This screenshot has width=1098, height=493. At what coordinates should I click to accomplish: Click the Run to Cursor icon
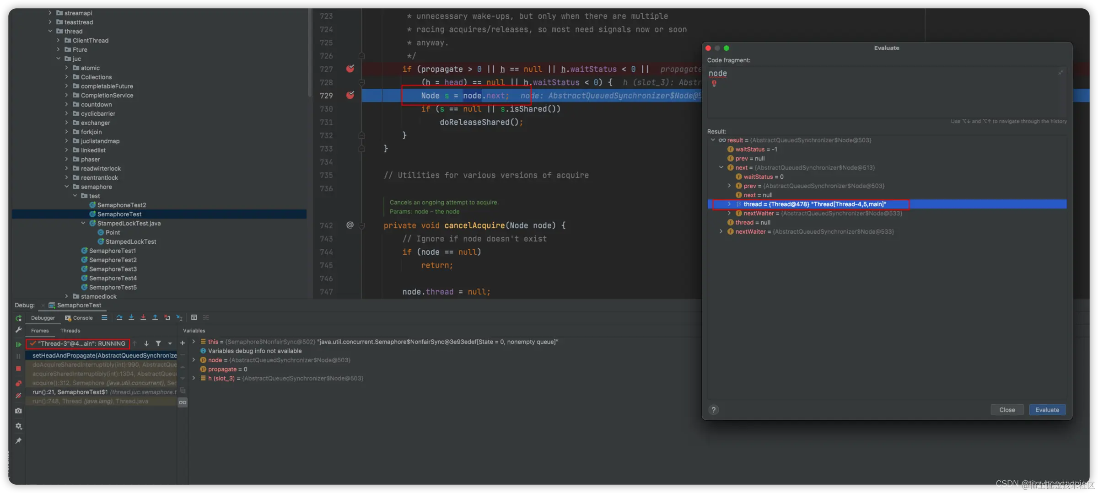pos(179,317)
